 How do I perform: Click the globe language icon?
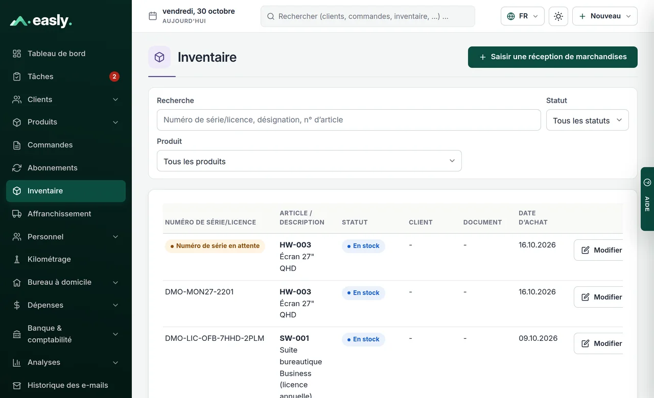(x=511, y=16)
